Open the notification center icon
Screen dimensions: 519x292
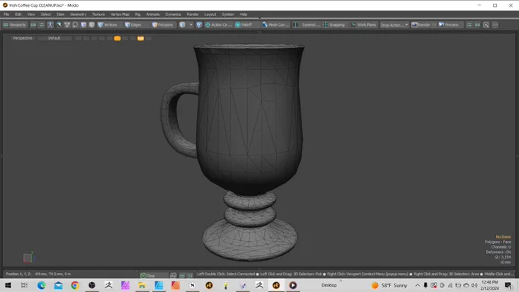(x=508, y=285)
